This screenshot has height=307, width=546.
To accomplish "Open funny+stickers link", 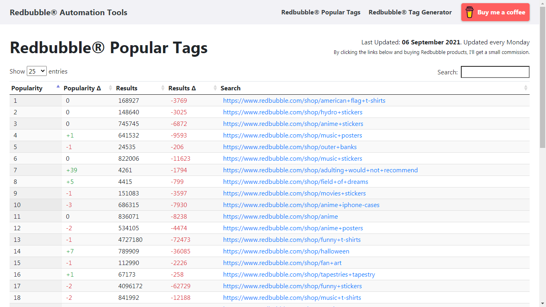I will tap(293, 286).
